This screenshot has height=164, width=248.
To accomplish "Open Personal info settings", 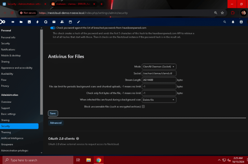I will pos(8,37).
